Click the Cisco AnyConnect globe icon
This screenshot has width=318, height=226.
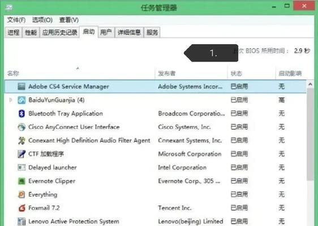[x=22, y=127]
